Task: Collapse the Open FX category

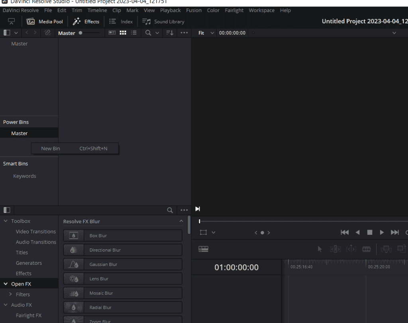Action: coord(6,284)
